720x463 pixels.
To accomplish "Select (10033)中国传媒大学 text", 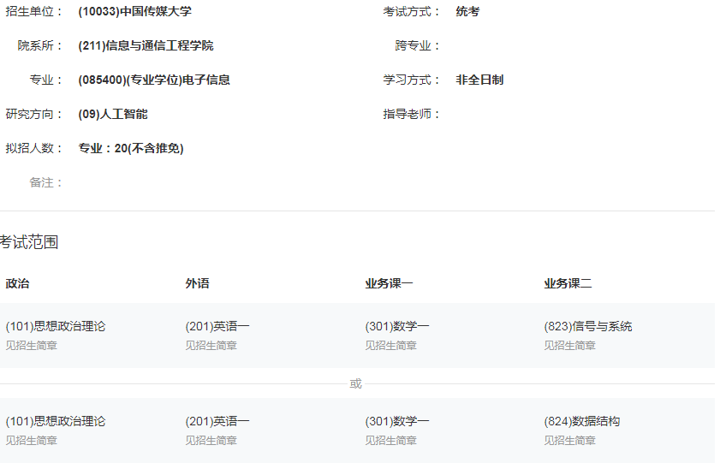I will [x=134, y=11].
